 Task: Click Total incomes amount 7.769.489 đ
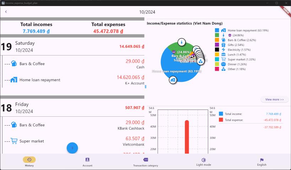click(x=36, y=31)
